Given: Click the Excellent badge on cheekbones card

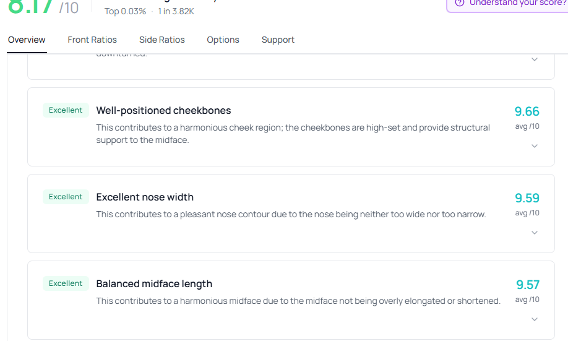Looking at the screenshot, I should click(66, 110).
